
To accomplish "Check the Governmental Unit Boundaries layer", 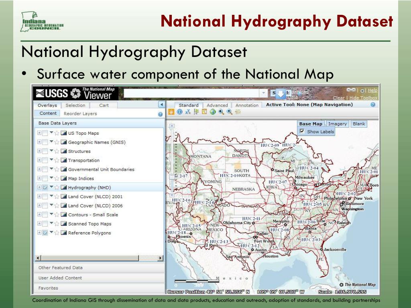I will click(45, 170).
